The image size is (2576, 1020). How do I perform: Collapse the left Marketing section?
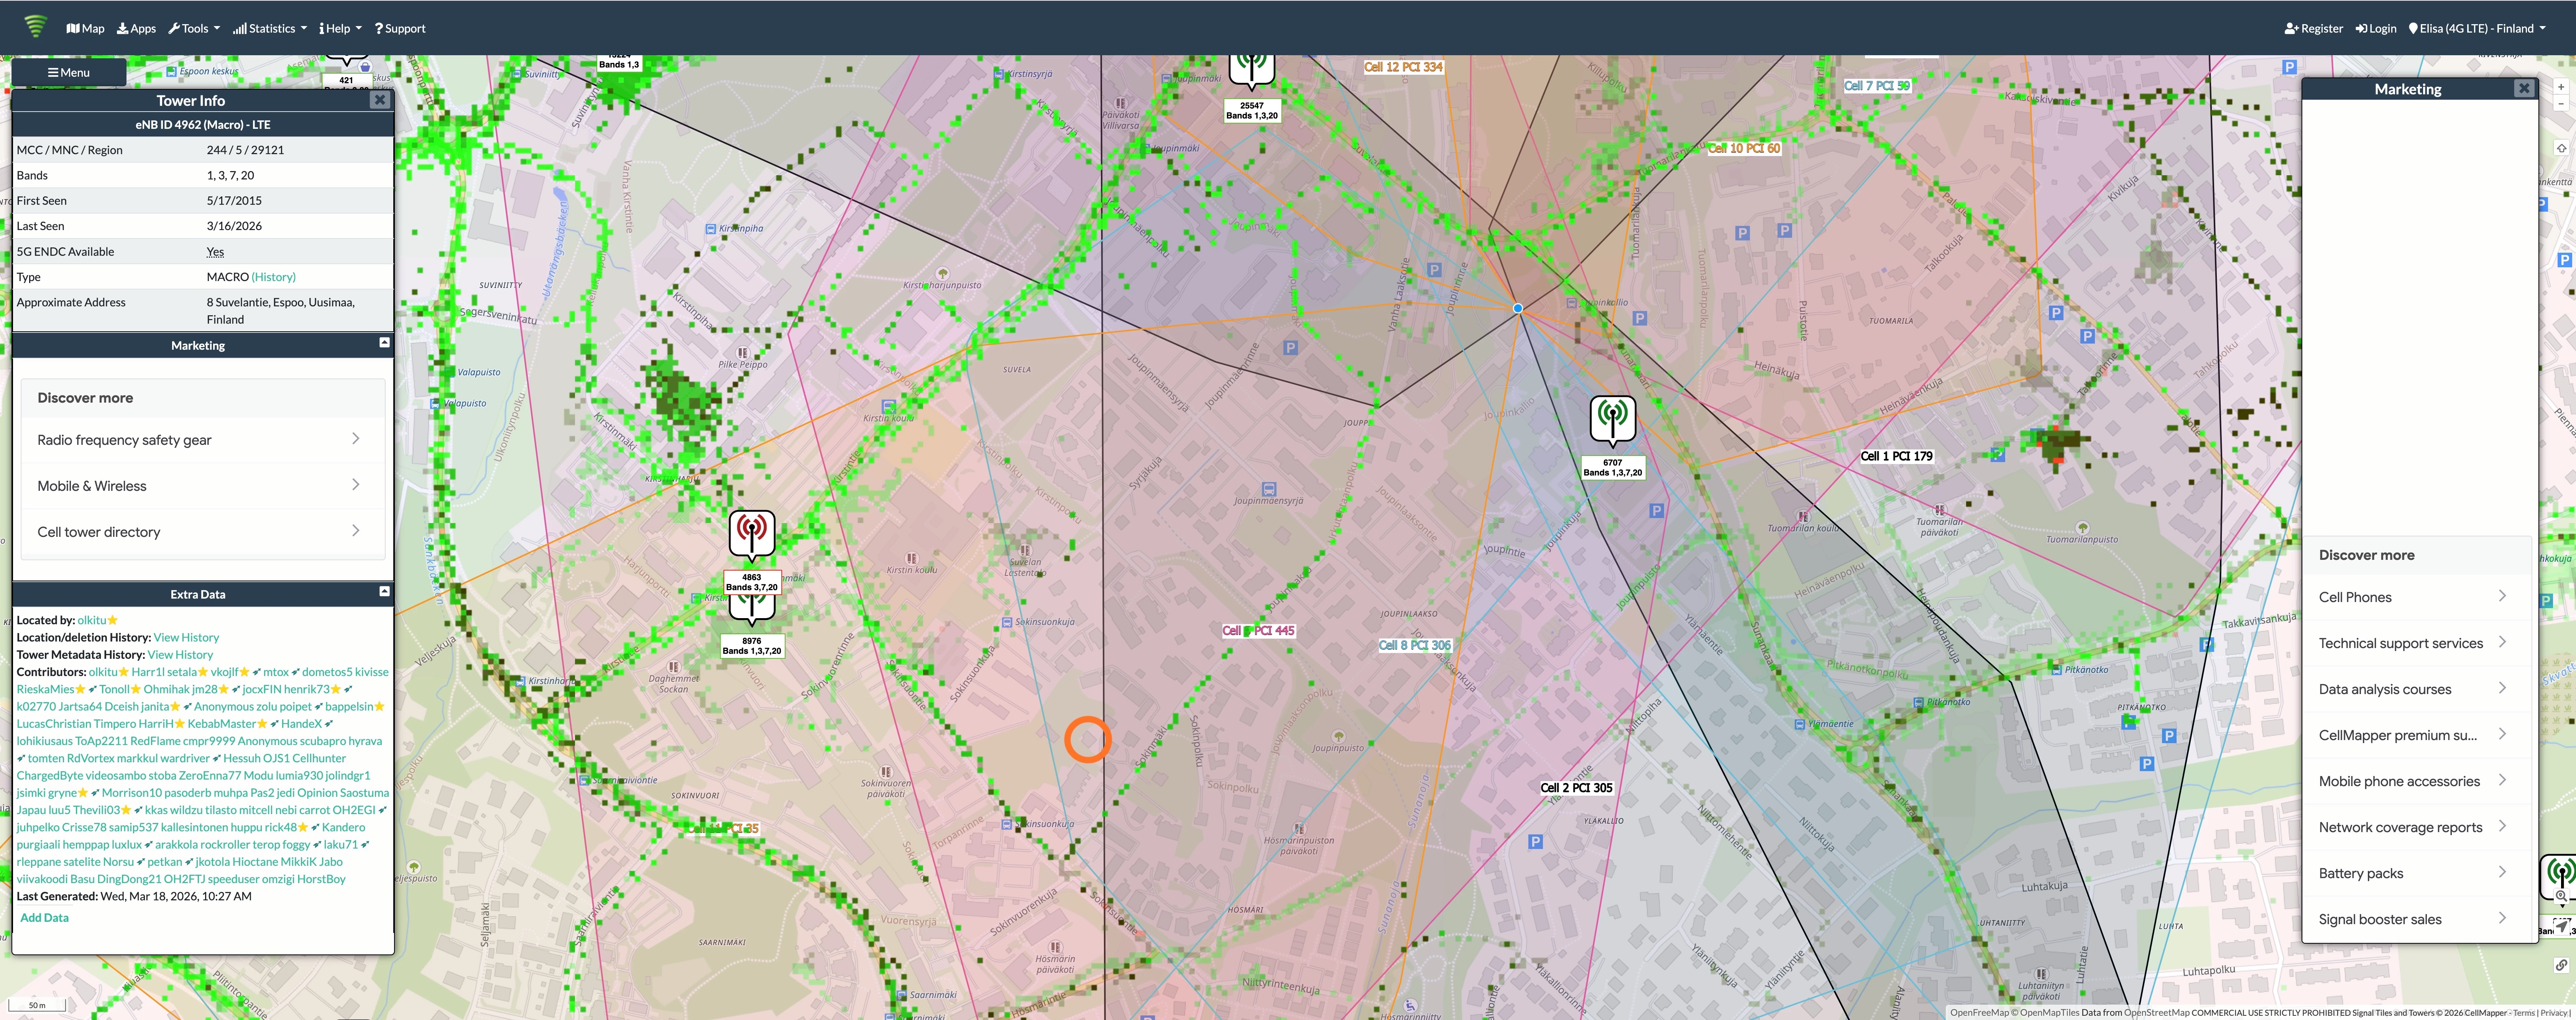[x=384, y=343]
